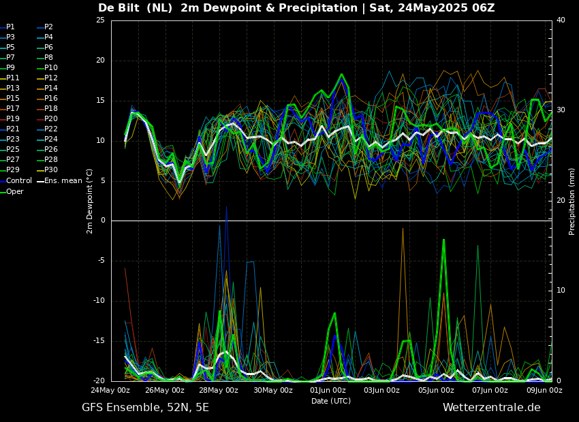Click the 24May 00z date label
The image size is (579, 422).
[x=110, y=390]
